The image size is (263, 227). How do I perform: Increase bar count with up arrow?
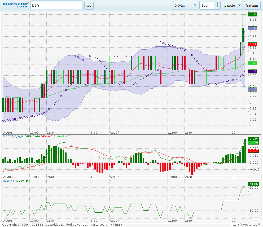(217, 4)
